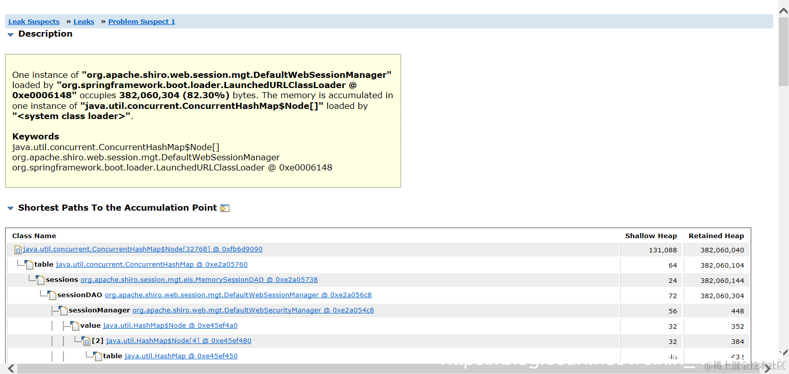
Task: Click the object icon beside 'sessionManager' row
Action: pyautogui.click(x=64, y=310)
